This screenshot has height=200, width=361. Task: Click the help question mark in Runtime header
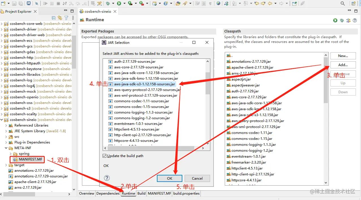(355, 20)
